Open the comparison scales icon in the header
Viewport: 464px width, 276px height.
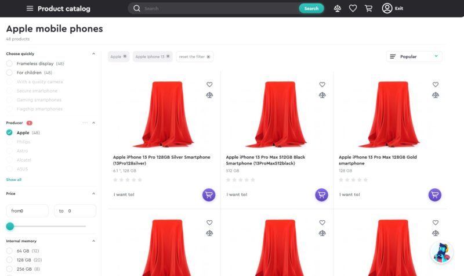338,8
